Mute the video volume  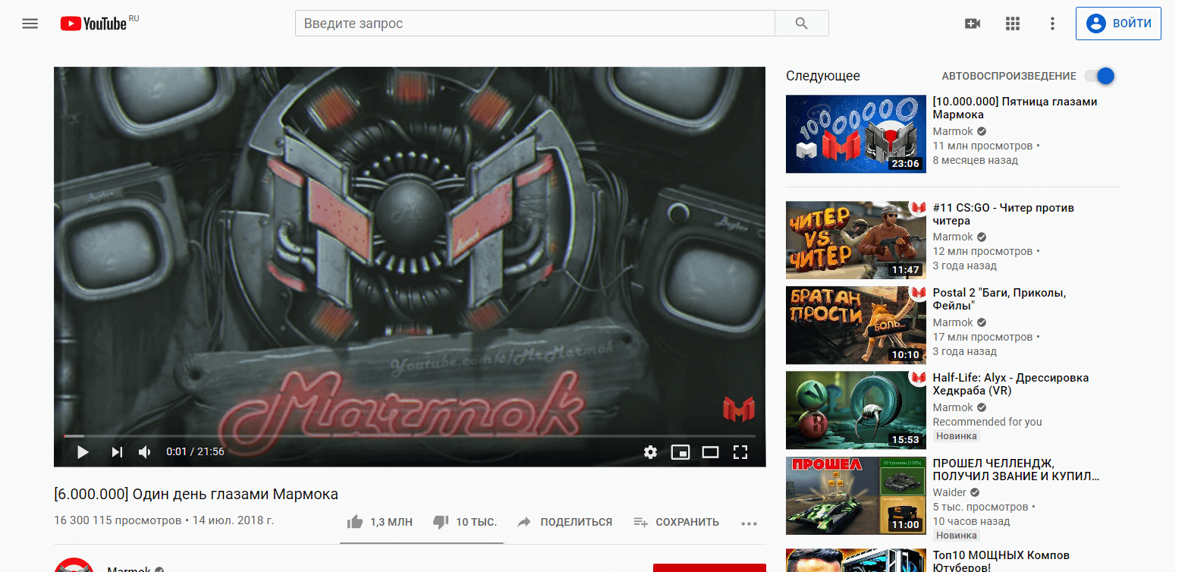(x=145, y=452)
